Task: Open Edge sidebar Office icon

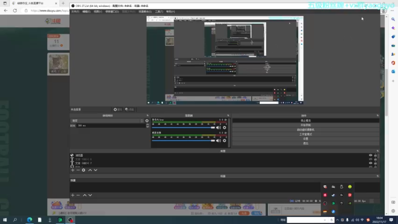Action: [393, 63]
